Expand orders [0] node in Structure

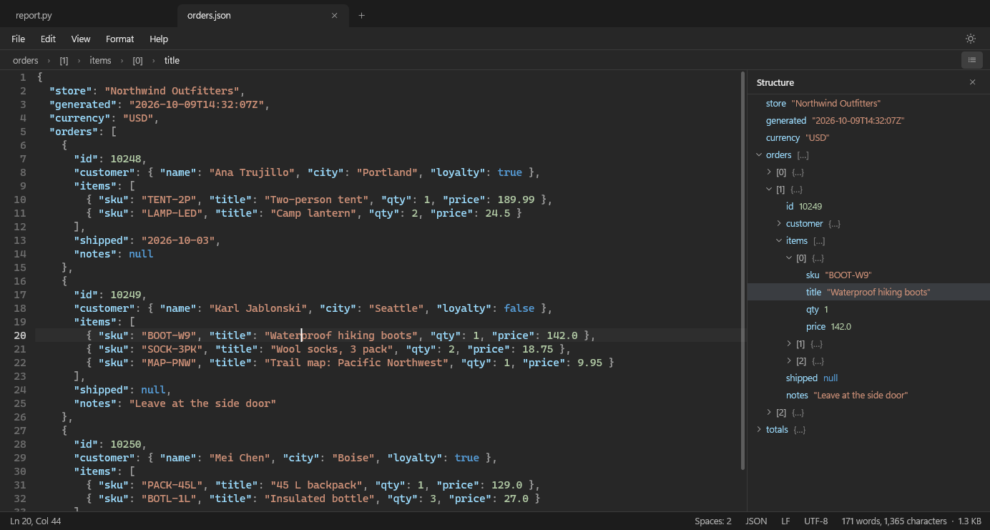769,172
